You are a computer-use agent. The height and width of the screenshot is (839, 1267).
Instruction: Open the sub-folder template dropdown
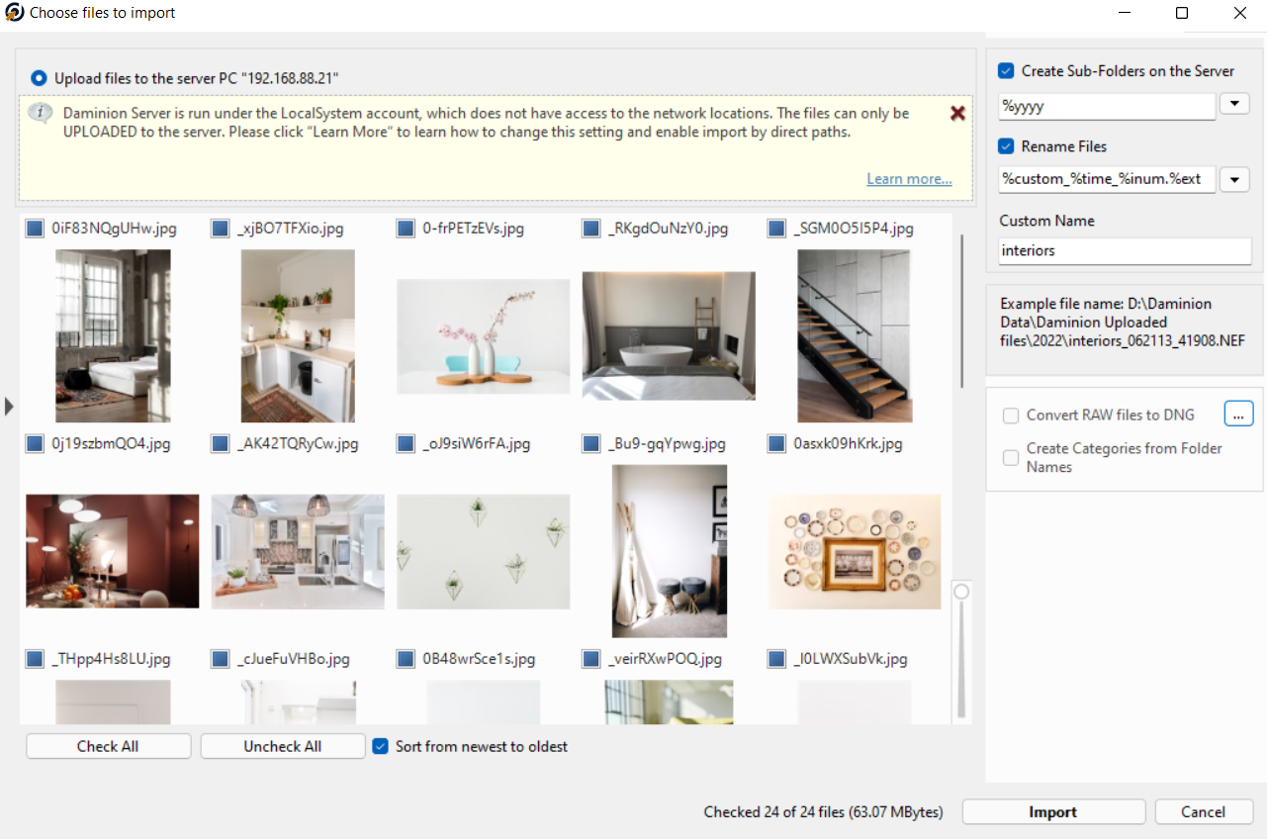coord(1234,104)
